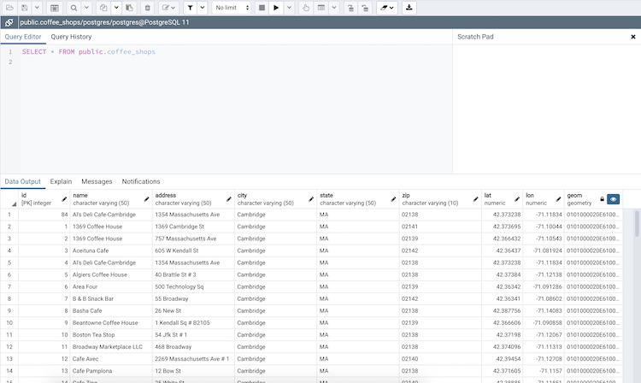Click the Filter funnel icon

[191, 8]
